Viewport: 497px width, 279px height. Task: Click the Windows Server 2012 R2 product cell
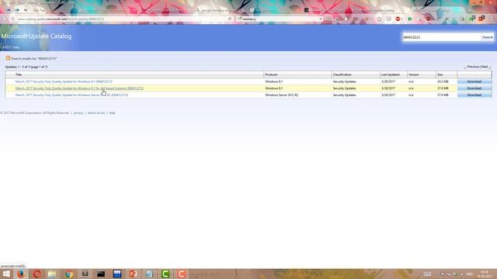[281, 95]
